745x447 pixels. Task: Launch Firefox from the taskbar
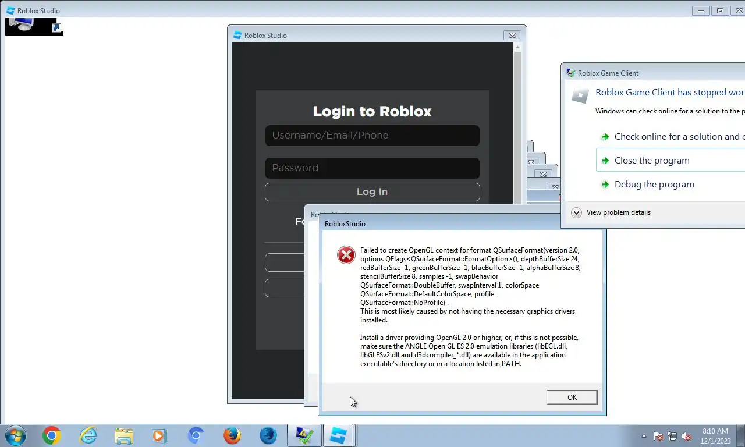232,435
